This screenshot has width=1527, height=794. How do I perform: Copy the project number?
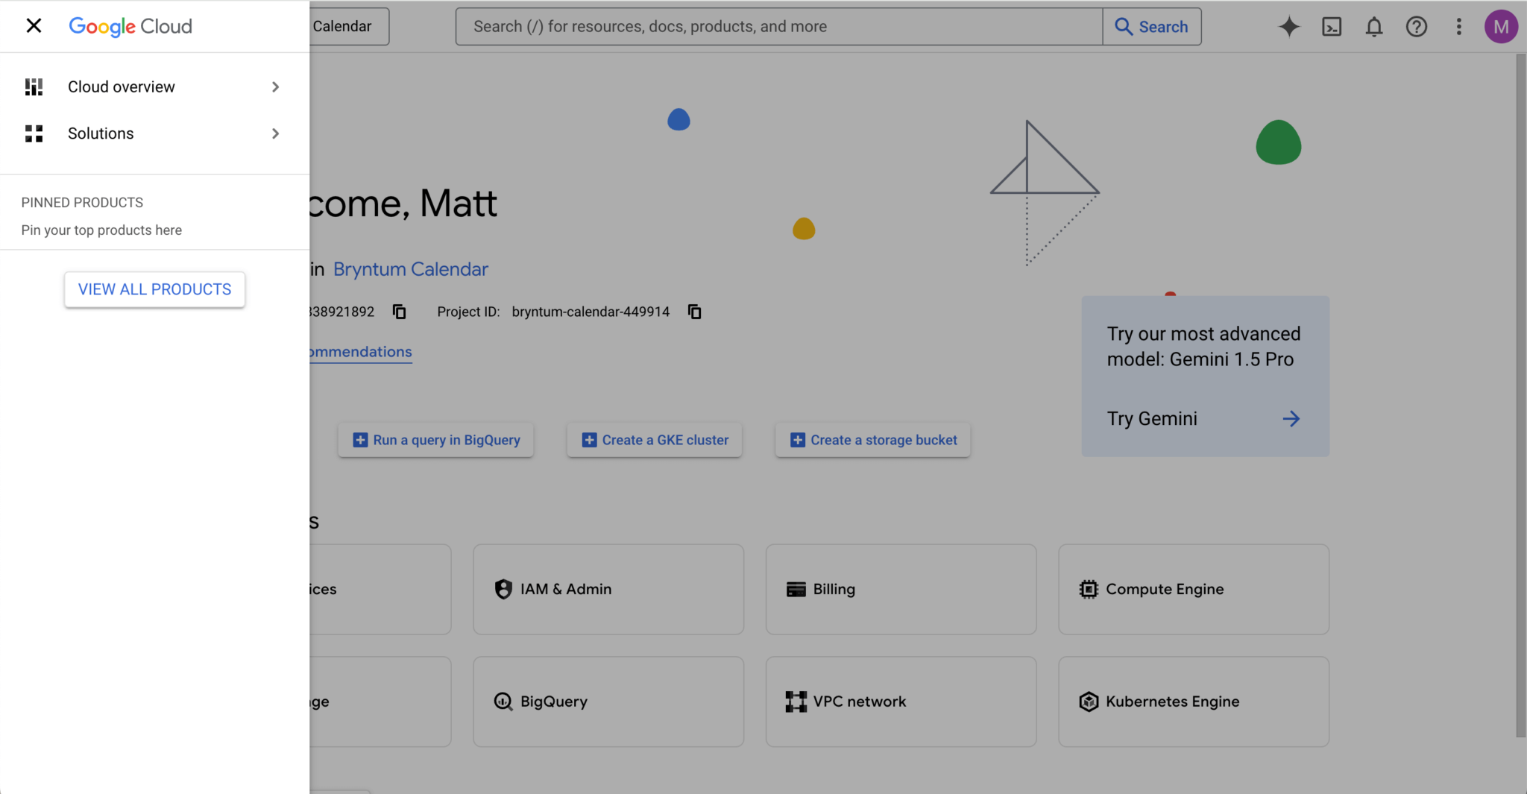pos(400,312)
